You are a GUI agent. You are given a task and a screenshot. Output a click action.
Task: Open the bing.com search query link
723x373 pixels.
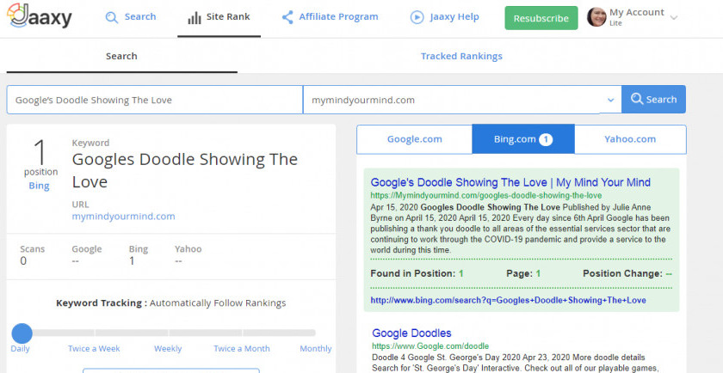[508, 300]
